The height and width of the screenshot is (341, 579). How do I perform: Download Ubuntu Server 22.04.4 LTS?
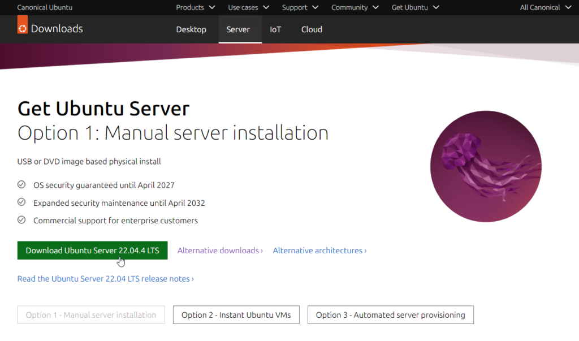click(x=92, y=251)
